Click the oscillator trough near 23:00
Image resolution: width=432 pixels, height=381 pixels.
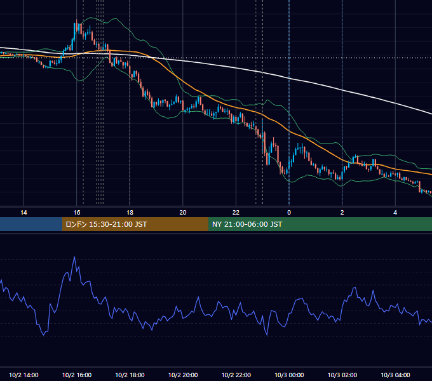(x=267, y=335)
